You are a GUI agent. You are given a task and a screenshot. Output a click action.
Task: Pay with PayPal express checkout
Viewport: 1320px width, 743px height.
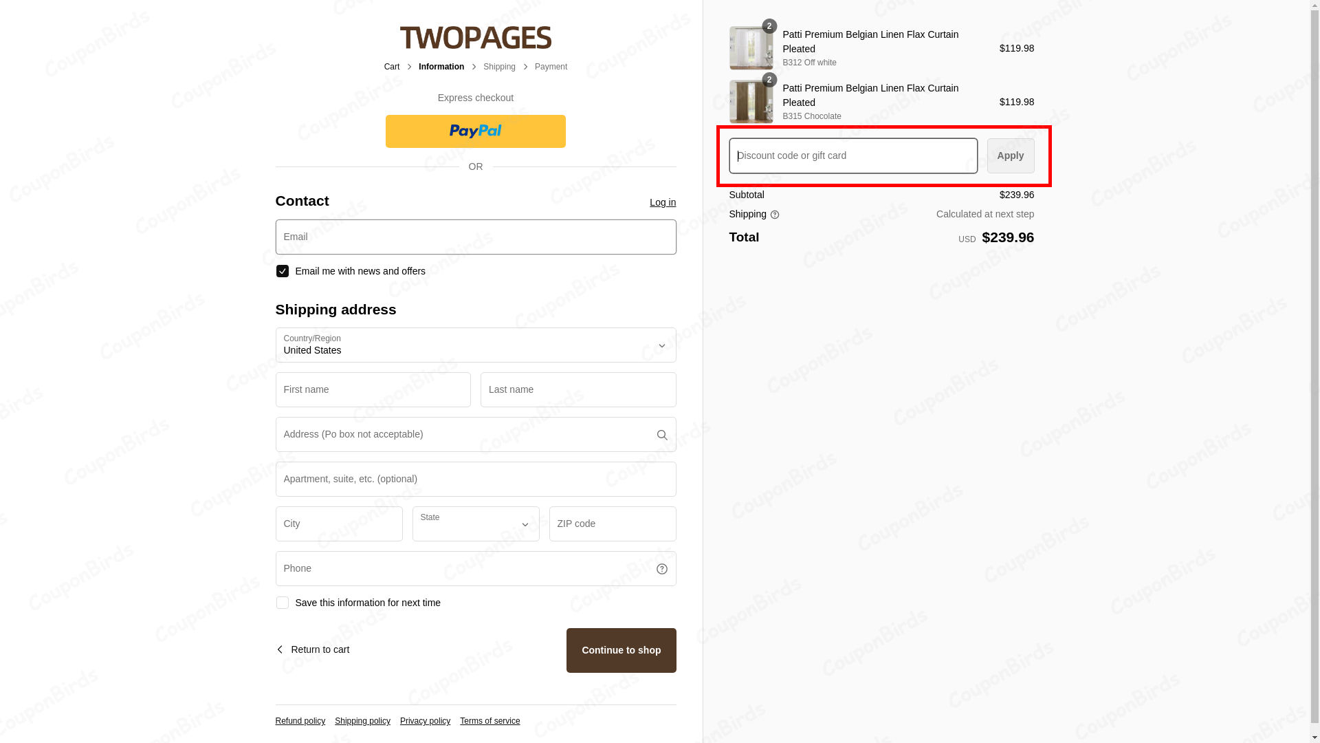point(476,131)
